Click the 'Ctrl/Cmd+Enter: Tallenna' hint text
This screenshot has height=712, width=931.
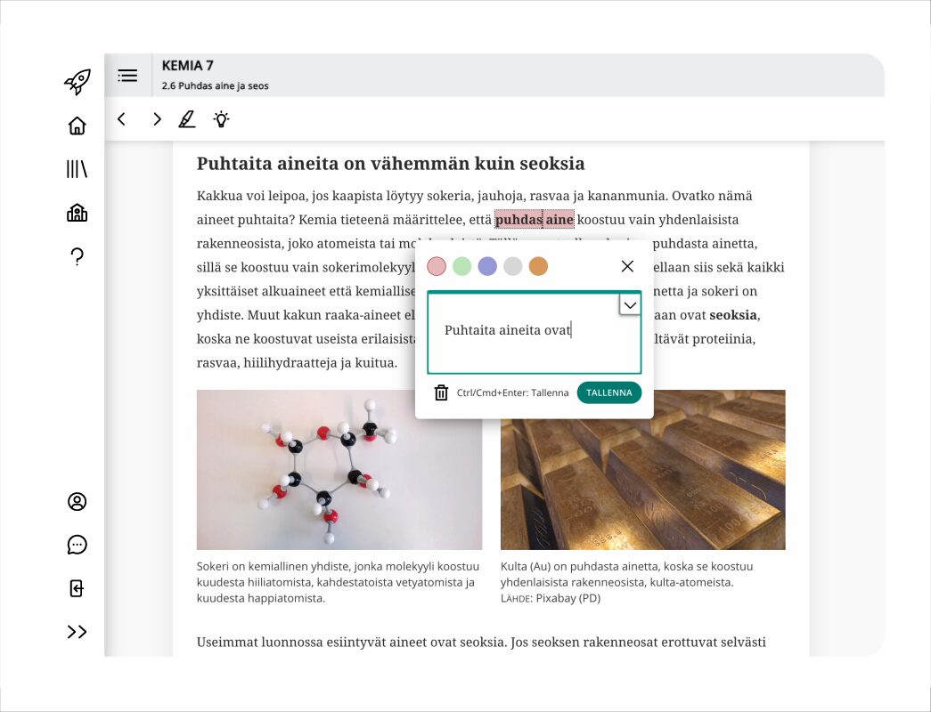512,392
